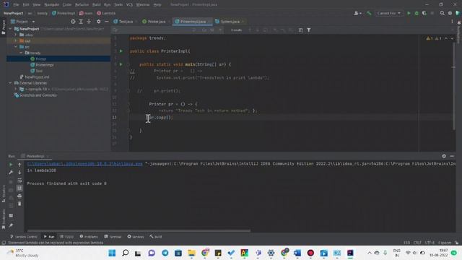Clear console with trash icon
Viewport: 462px width, 260px height.
point(19,204)
